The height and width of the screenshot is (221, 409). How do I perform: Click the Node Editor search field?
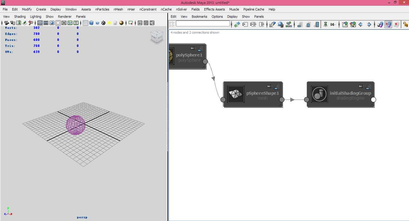tap(203, 23)
